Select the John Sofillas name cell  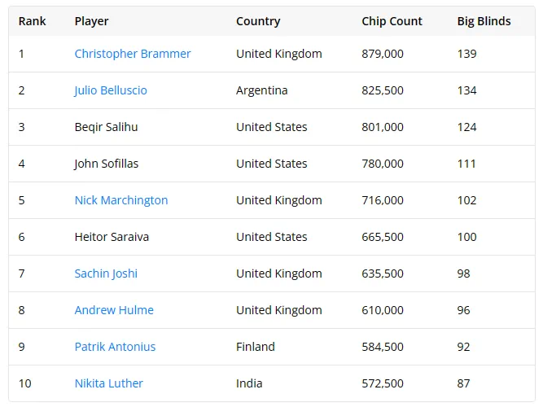[107, 164]
